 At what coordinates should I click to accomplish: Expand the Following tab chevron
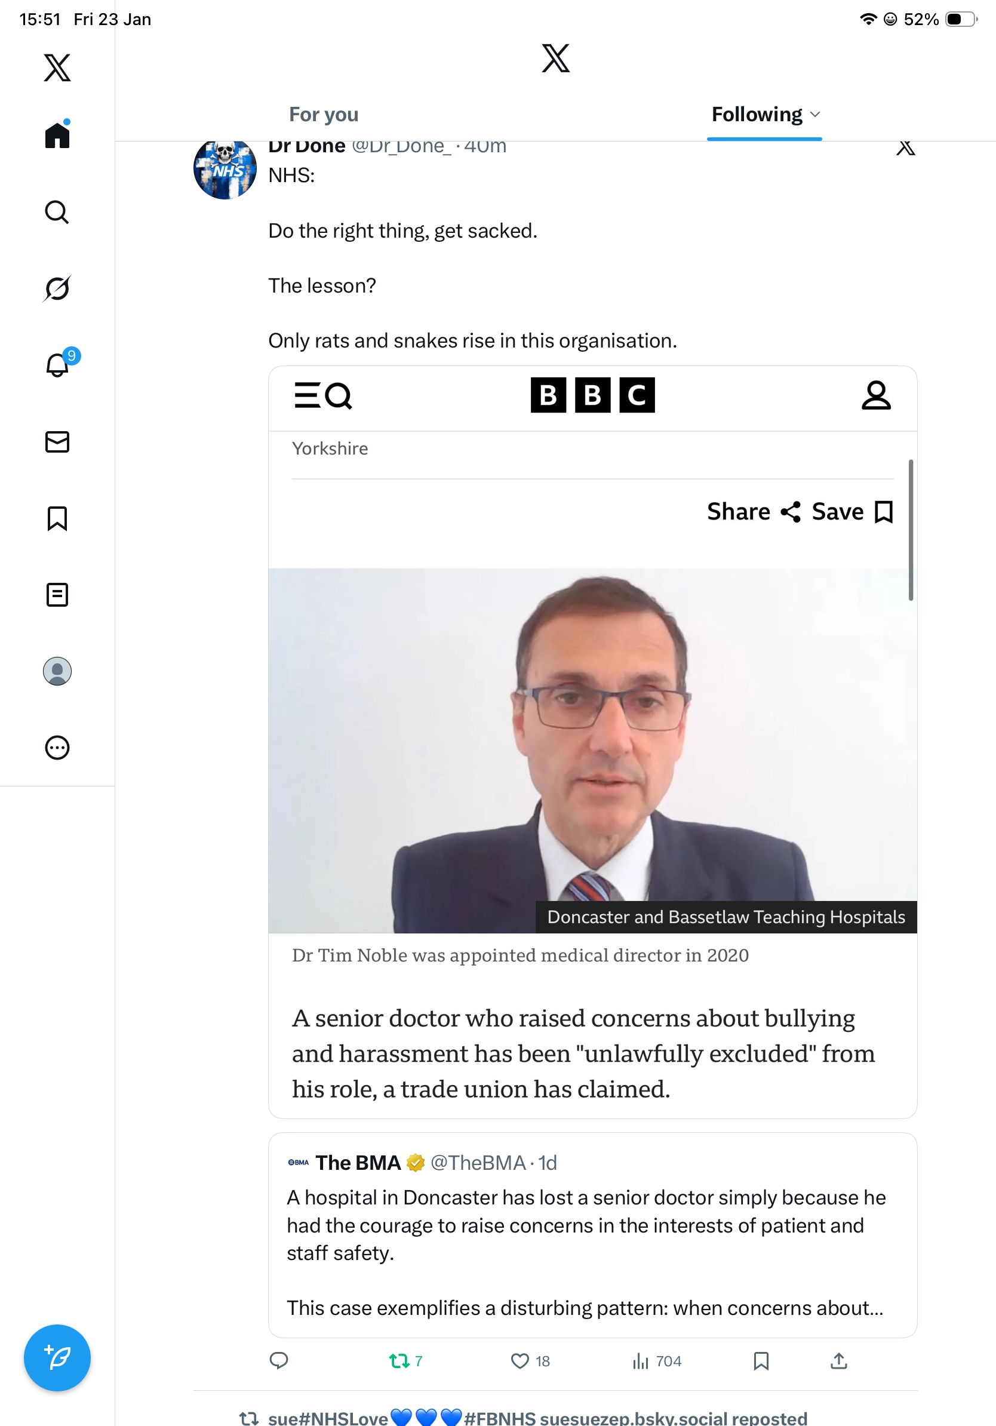click(x=816, y=115)
